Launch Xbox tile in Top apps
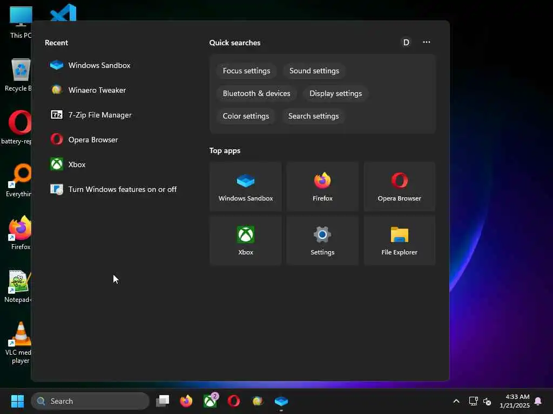The image size is (553, 414). tap(246, 240)
